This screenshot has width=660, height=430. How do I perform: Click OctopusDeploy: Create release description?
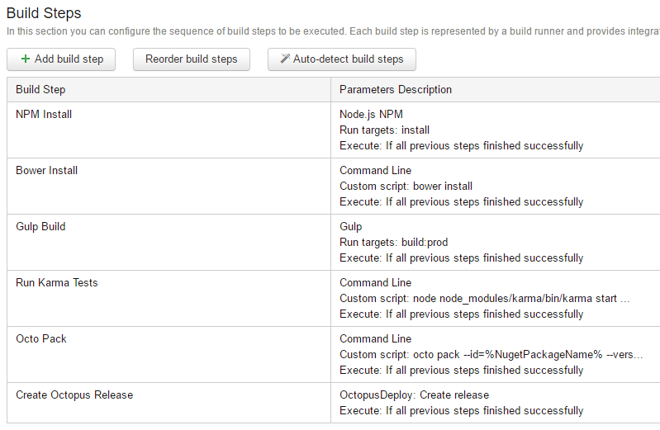[414, 395]
